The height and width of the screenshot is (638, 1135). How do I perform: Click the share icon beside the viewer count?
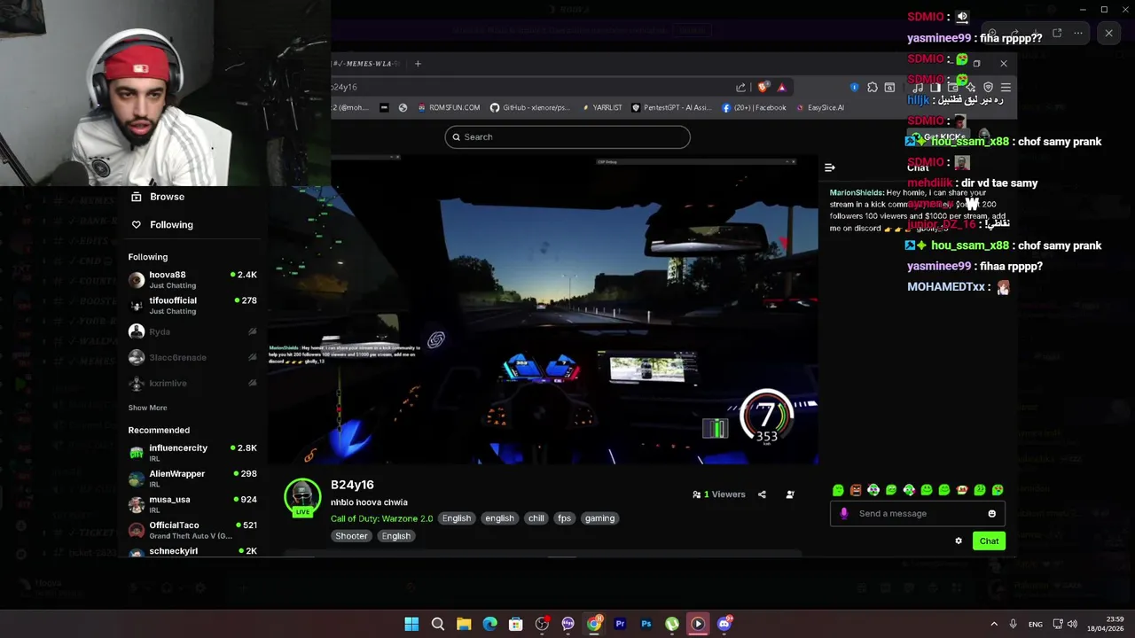pos(762,494)
